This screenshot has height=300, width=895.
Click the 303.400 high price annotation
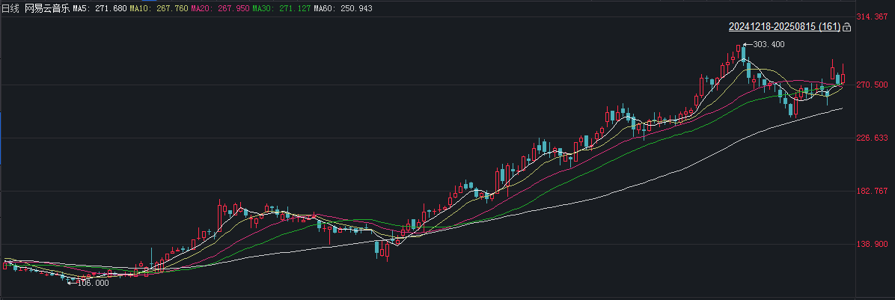point(769,44)
